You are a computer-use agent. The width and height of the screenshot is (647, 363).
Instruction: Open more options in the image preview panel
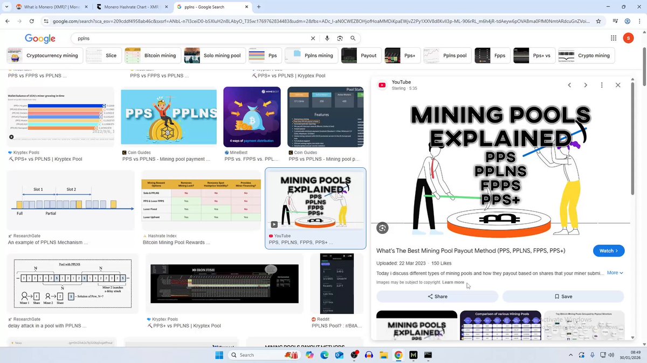tap(602, 85)
